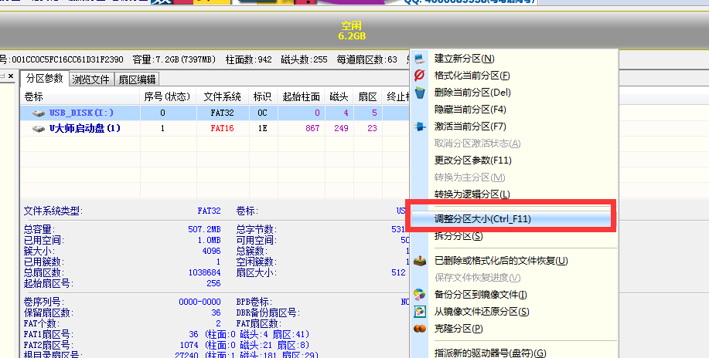Click the USB_DISK(I:) drive icon
709x358 pixels.
(39, 113)
